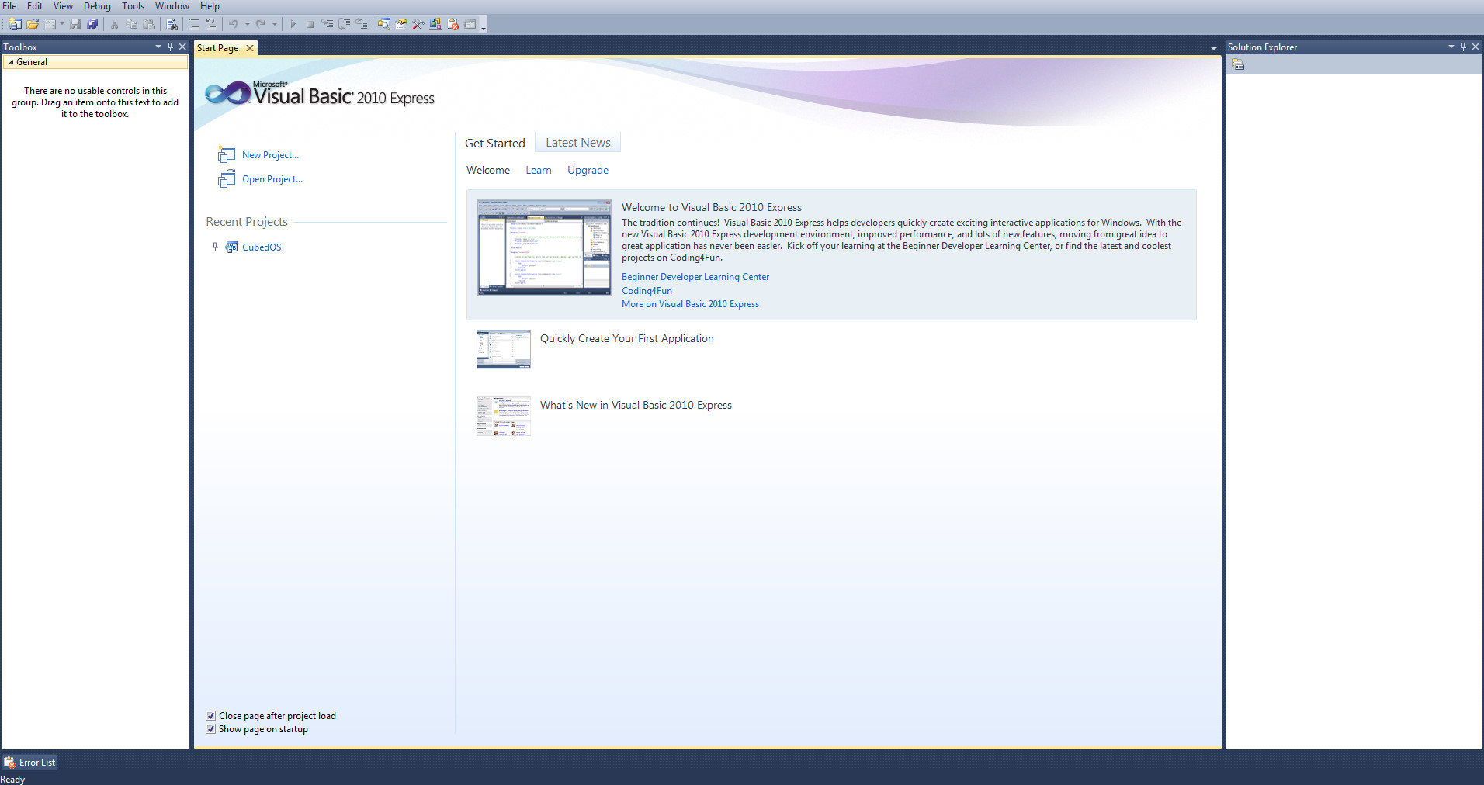Click the Open File toolbar icon

[x=33, y=24]
